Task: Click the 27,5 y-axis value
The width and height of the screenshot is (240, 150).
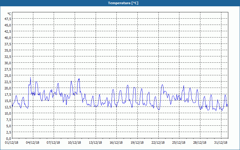Action: coord(8,69)
